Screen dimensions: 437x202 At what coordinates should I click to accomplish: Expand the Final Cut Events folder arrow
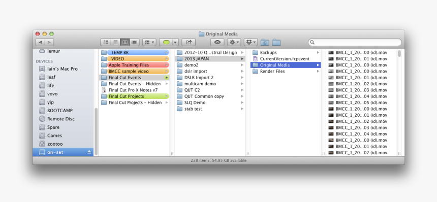click(x=167, y=78)
